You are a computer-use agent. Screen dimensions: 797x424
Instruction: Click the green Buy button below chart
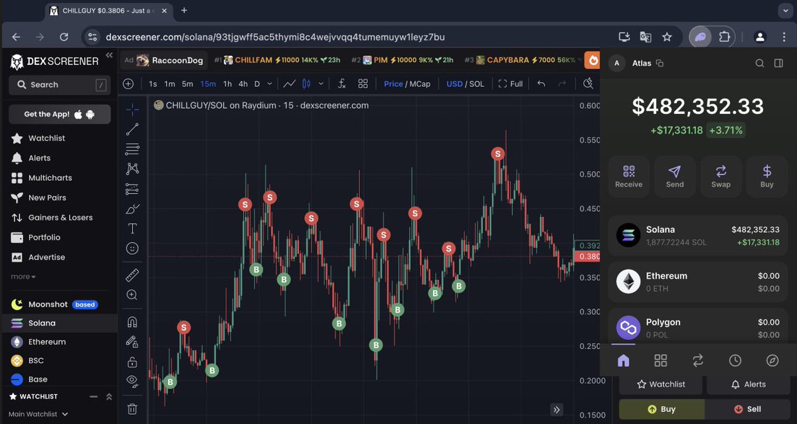[662, 409]
